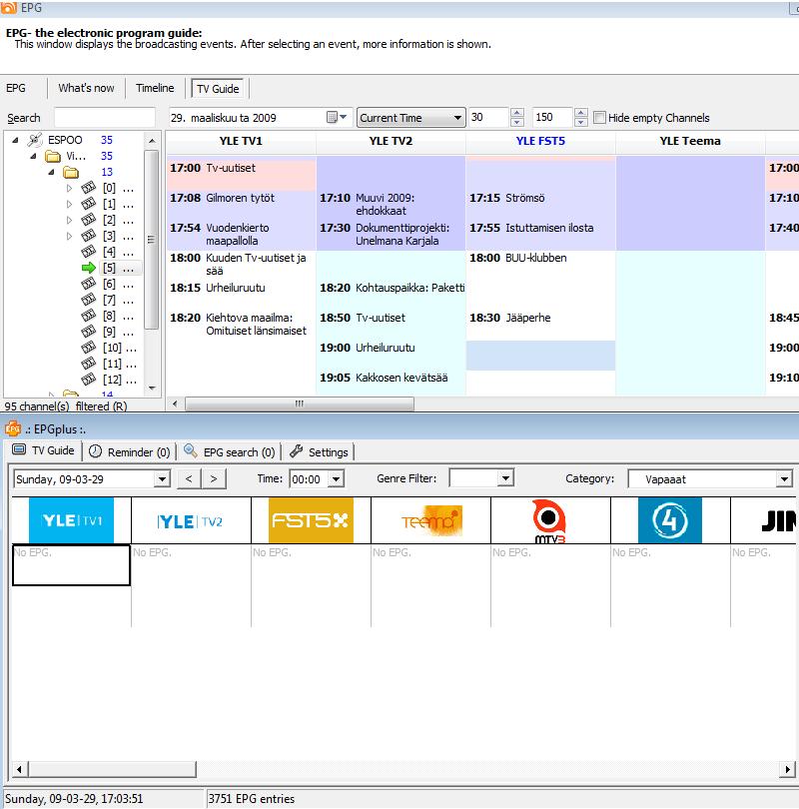799x809 pixels.
Task: Click the green arrow beside channel [5]
Action: pos(88,268)
